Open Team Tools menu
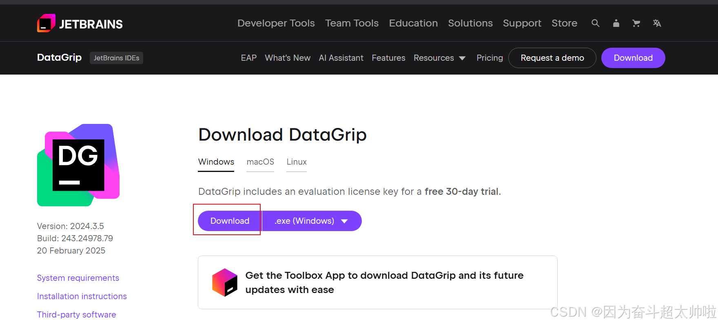The width and height of the screenshot is (718, 324). point(352,23)
